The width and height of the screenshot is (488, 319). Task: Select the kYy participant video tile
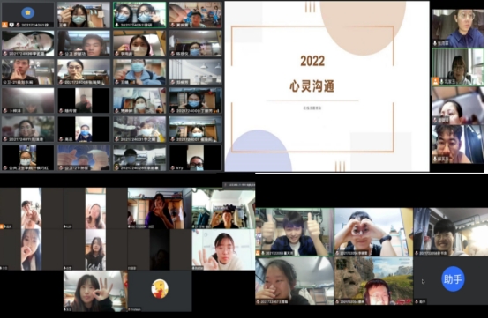point(195,158)
